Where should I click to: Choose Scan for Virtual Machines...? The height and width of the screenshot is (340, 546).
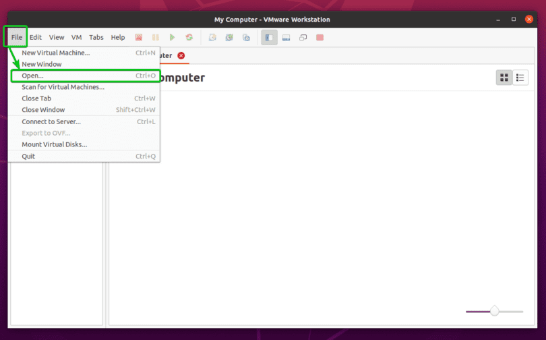(84, 87)
